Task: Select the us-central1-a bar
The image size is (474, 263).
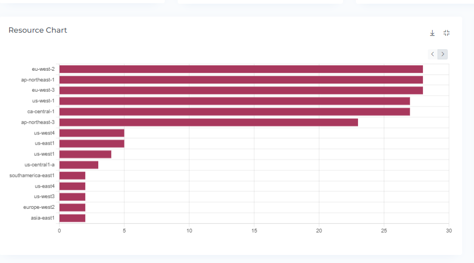Action: (79, 165)
